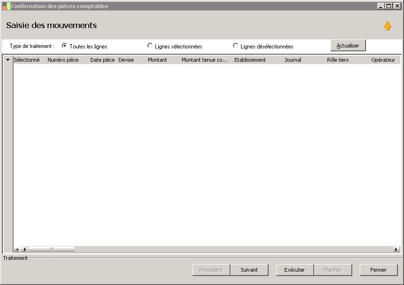The height and width of the screenshot is (285, 404).
Task: Click the greyed-out Précédent button
Action: point(211,270)
